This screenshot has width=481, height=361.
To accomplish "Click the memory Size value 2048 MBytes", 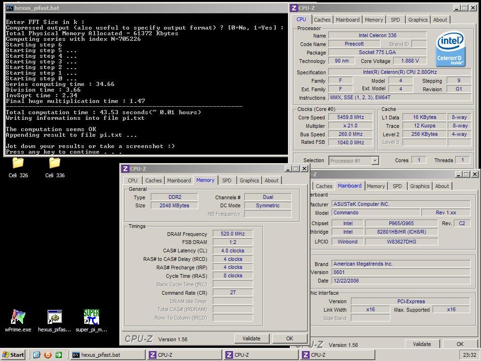I will (174, 205).
